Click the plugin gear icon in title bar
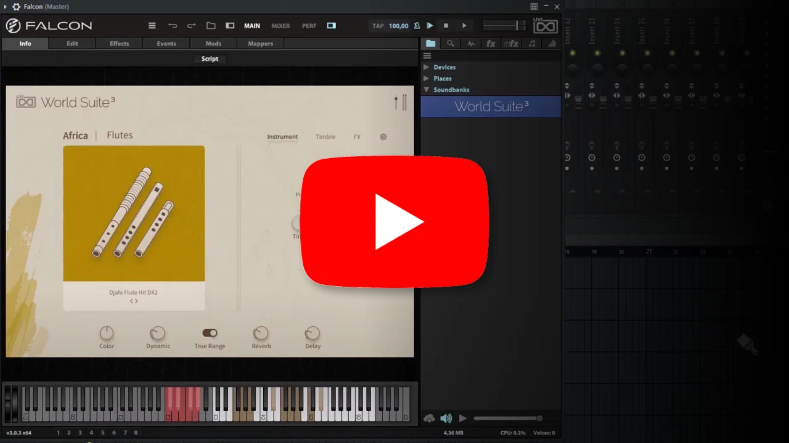Image resolution: width=789 pixels, height=443 pixels. [x=16, y=7]
